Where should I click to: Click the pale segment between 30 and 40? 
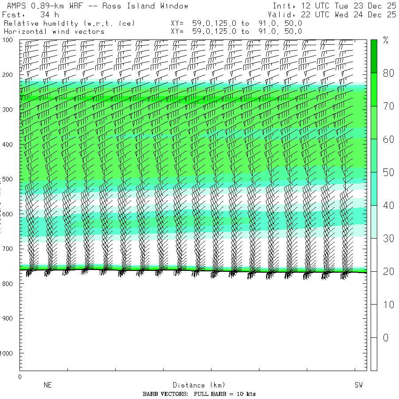374,222
